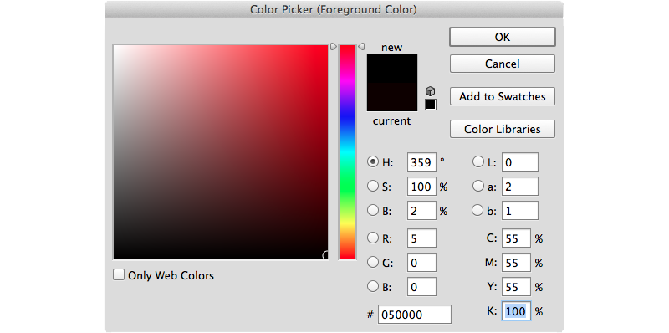This screenshot has height=333, width=669.
Task: Open Color Libraries
Action: 503,129
